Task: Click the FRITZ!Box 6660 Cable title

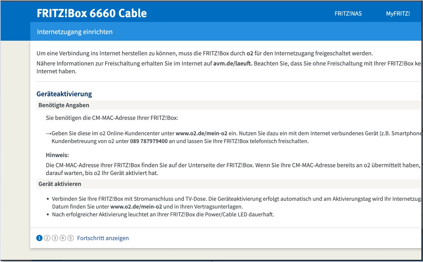Action: click(92, 13)
